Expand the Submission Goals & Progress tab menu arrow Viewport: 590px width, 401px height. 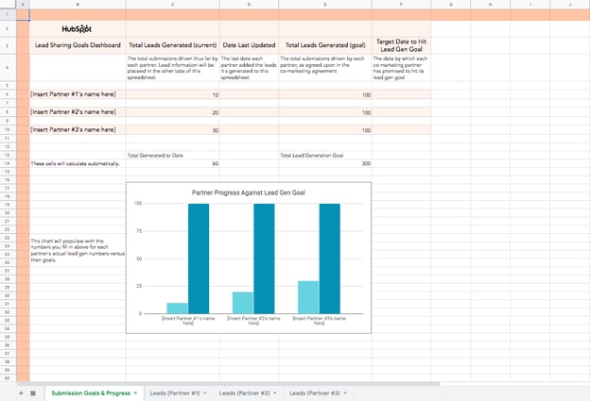[136, 392]
